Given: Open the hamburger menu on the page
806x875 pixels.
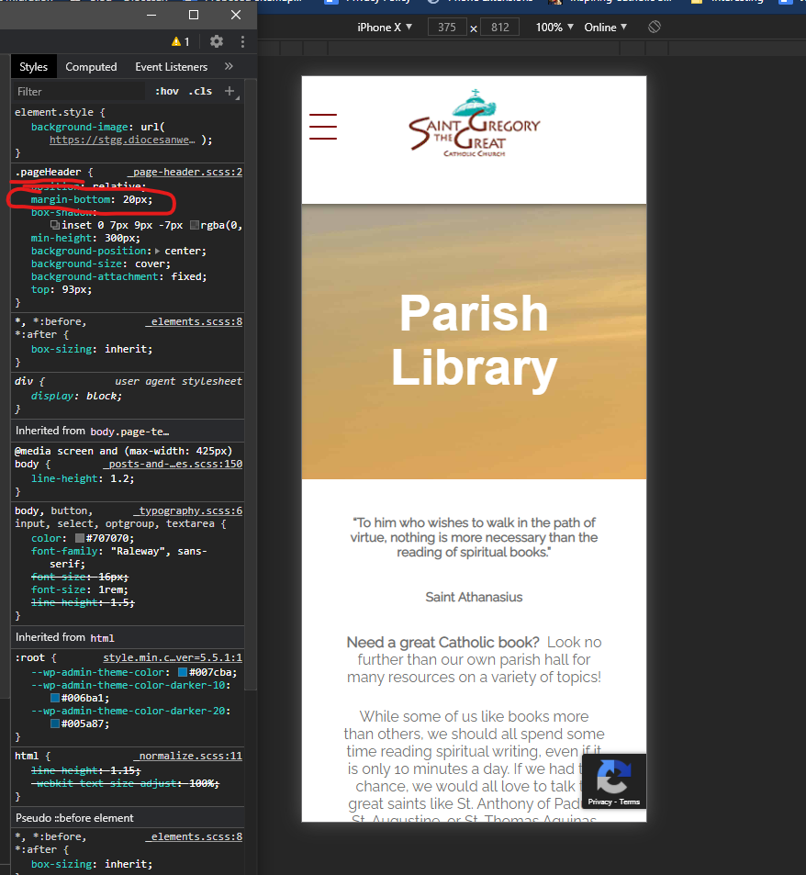Looking at the screenshot, I should (x=323, y=126).
